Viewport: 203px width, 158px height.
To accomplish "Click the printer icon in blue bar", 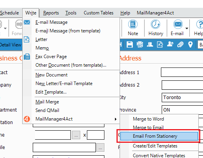I will pyautogui.click(x=140, y=44).
